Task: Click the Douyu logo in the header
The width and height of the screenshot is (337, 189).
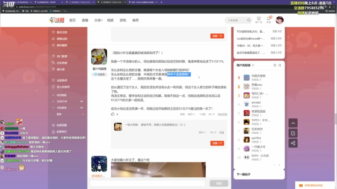Action: point(57,20)
